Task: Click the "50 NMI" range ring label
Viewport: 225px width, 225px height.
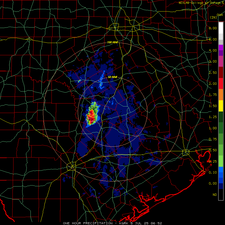Action: [x=112, y=77]
